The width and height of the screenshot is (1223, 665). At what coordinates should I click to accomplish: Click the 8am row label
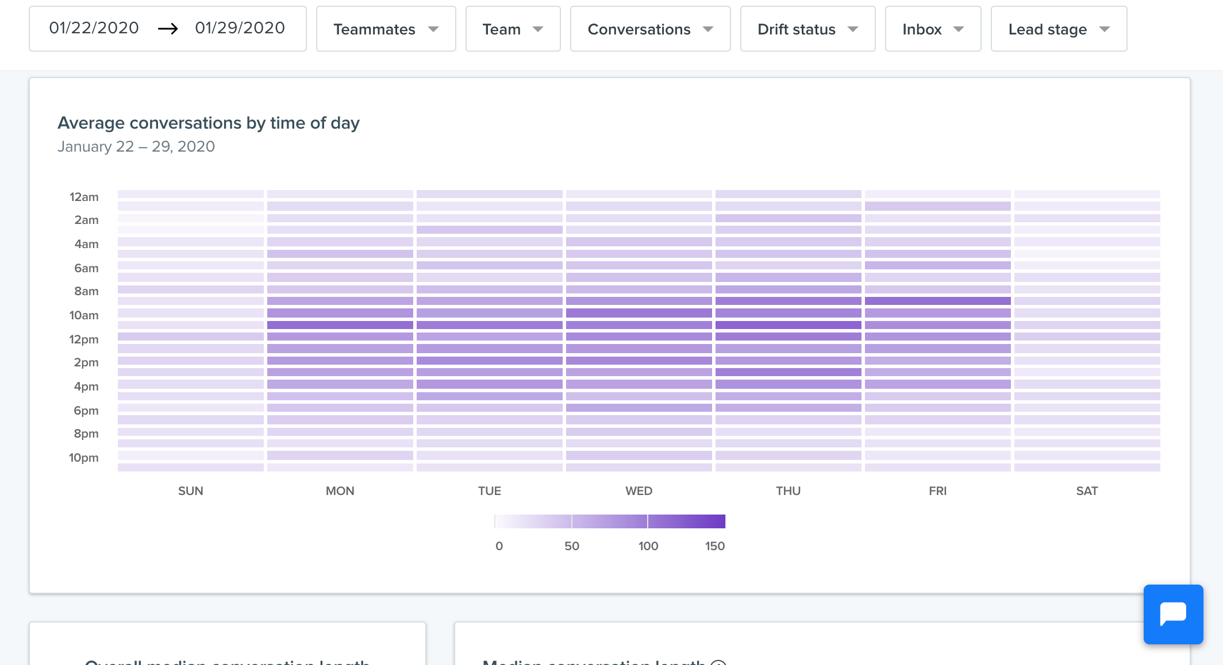pos(86,291)
